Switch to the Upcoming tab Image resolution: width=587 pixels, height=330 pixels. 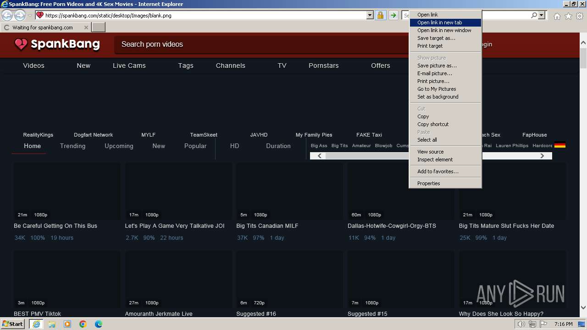119,146
